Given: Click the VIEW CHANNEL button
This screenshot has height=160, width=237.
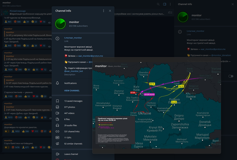Looking at the screenshot, I should pos(72,91).
